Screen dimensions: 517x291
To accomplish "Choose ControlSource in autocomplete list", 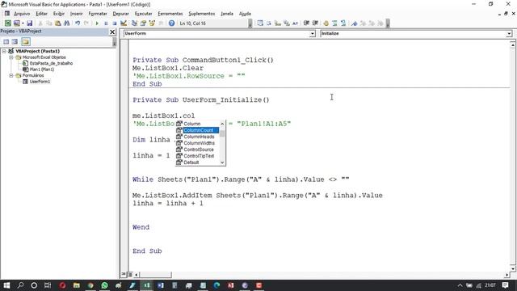I will [x=197, y=150].
